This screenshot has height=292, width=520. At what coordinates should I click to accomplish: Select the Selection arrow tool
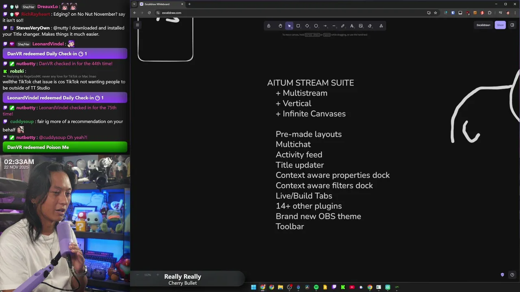coord(289,26)
